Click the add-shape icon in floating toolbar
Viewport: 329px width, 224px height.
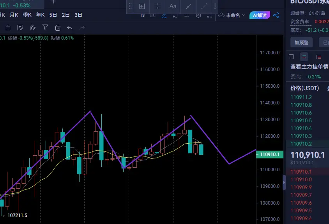[142, 6]
